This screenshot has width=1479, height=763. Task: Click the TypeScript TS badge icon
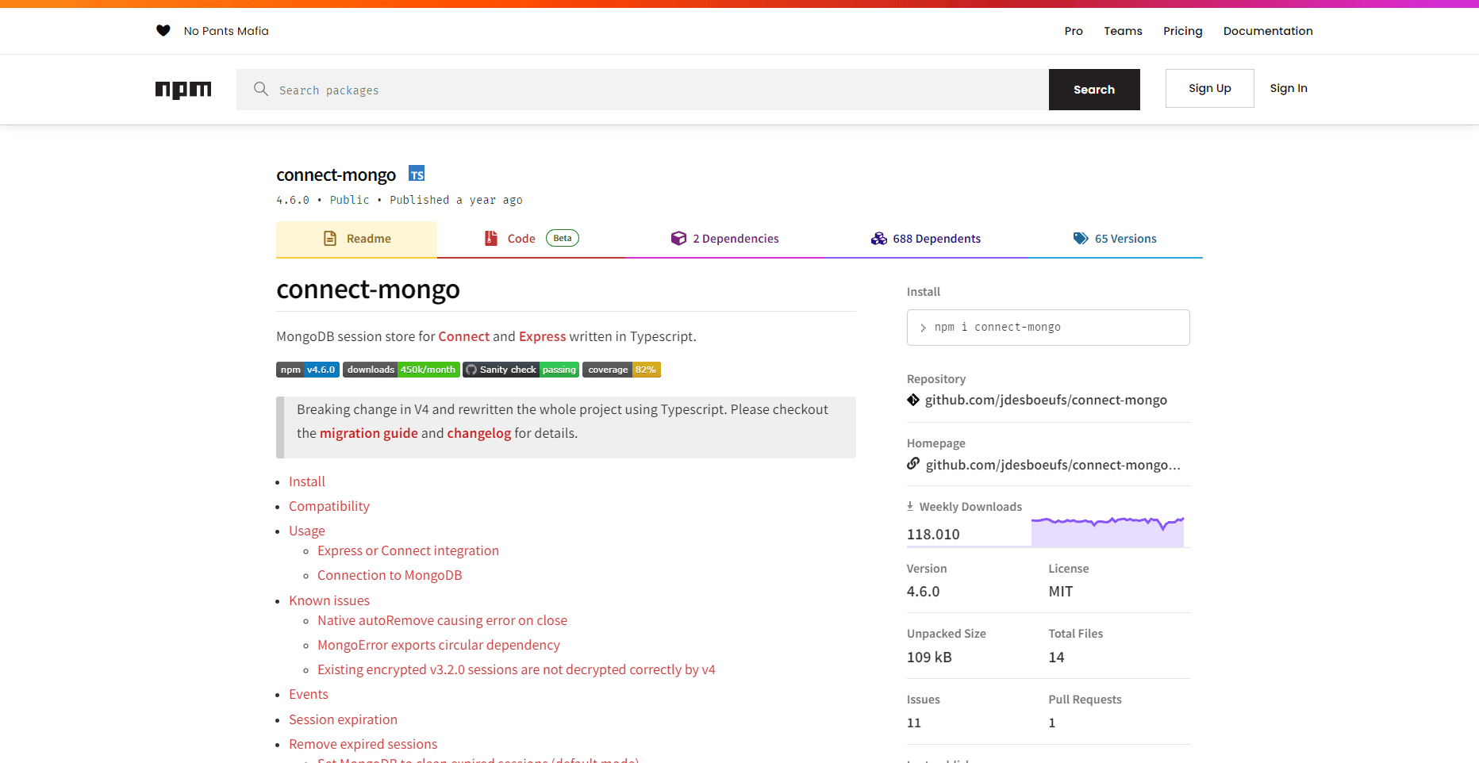pos(417,174)
